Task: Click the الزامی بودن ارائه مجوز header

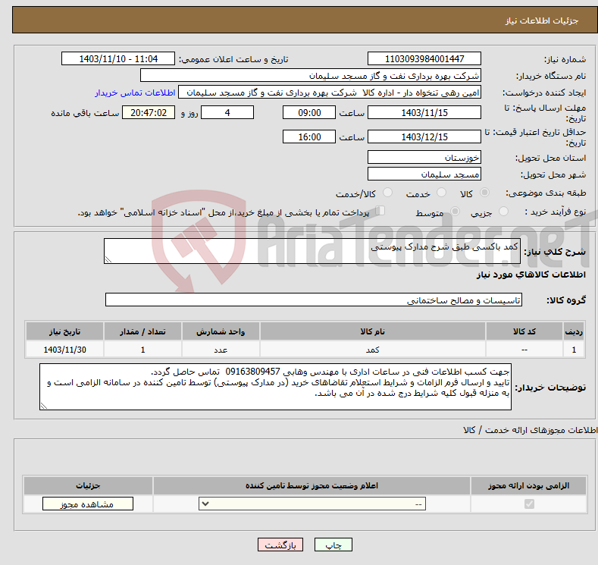Action: pos(528,485)
